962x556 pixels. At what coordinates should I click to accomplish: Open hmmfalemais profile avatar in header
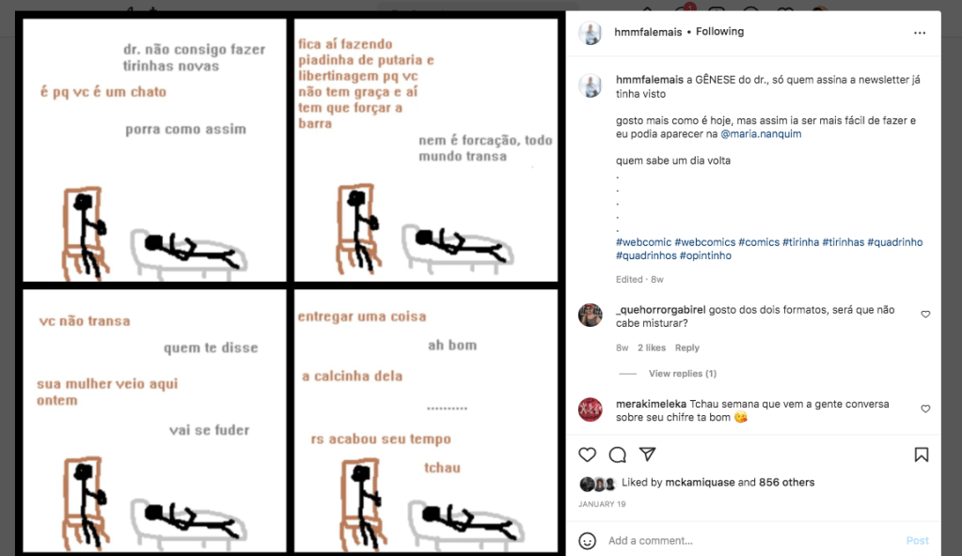click(x=591, y=33)
